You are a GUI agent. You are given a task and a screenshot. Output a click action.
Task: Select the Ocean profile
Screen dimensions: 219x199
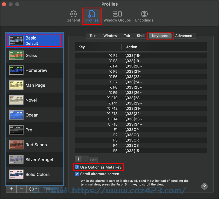35,115
